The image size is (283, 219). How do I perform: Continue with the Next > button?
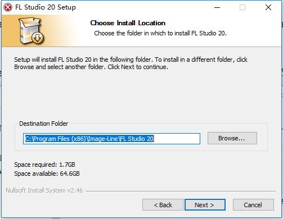(x=205, y=205)
